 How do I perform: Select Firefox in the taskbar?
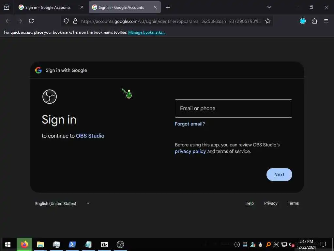(24, 244)
